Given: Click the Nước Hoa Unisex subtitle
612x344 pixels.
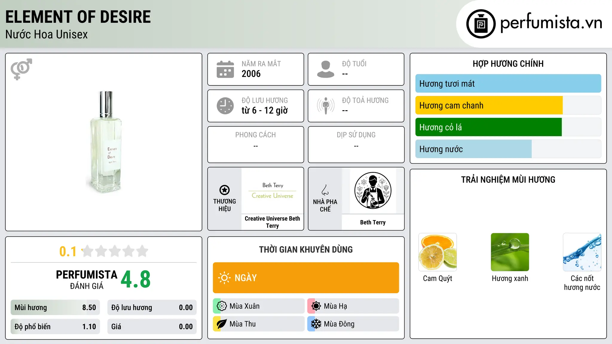Looking at the screenshot, I should click(x=47, y=35).
